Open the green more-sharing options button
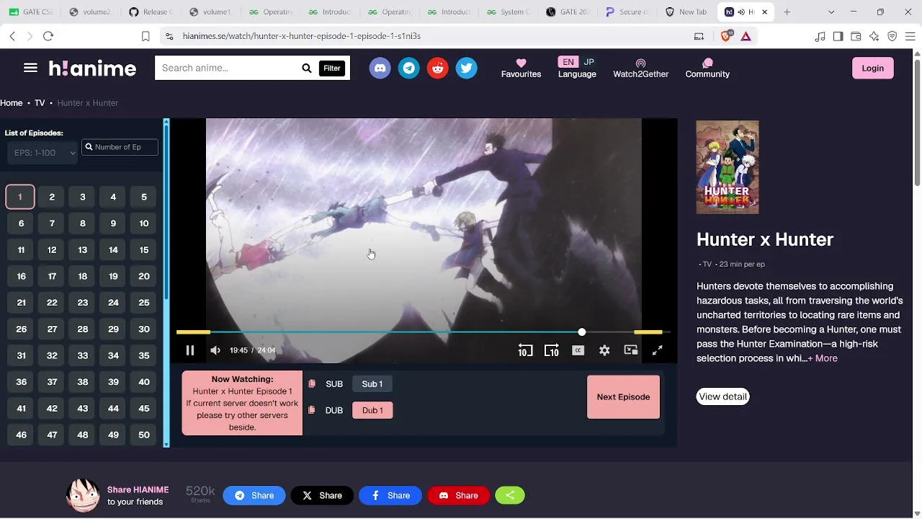 [510, 496]
